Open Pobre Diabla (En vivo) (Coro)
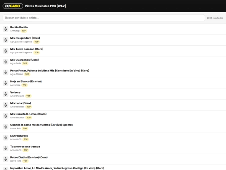 [x=29, y=157]
